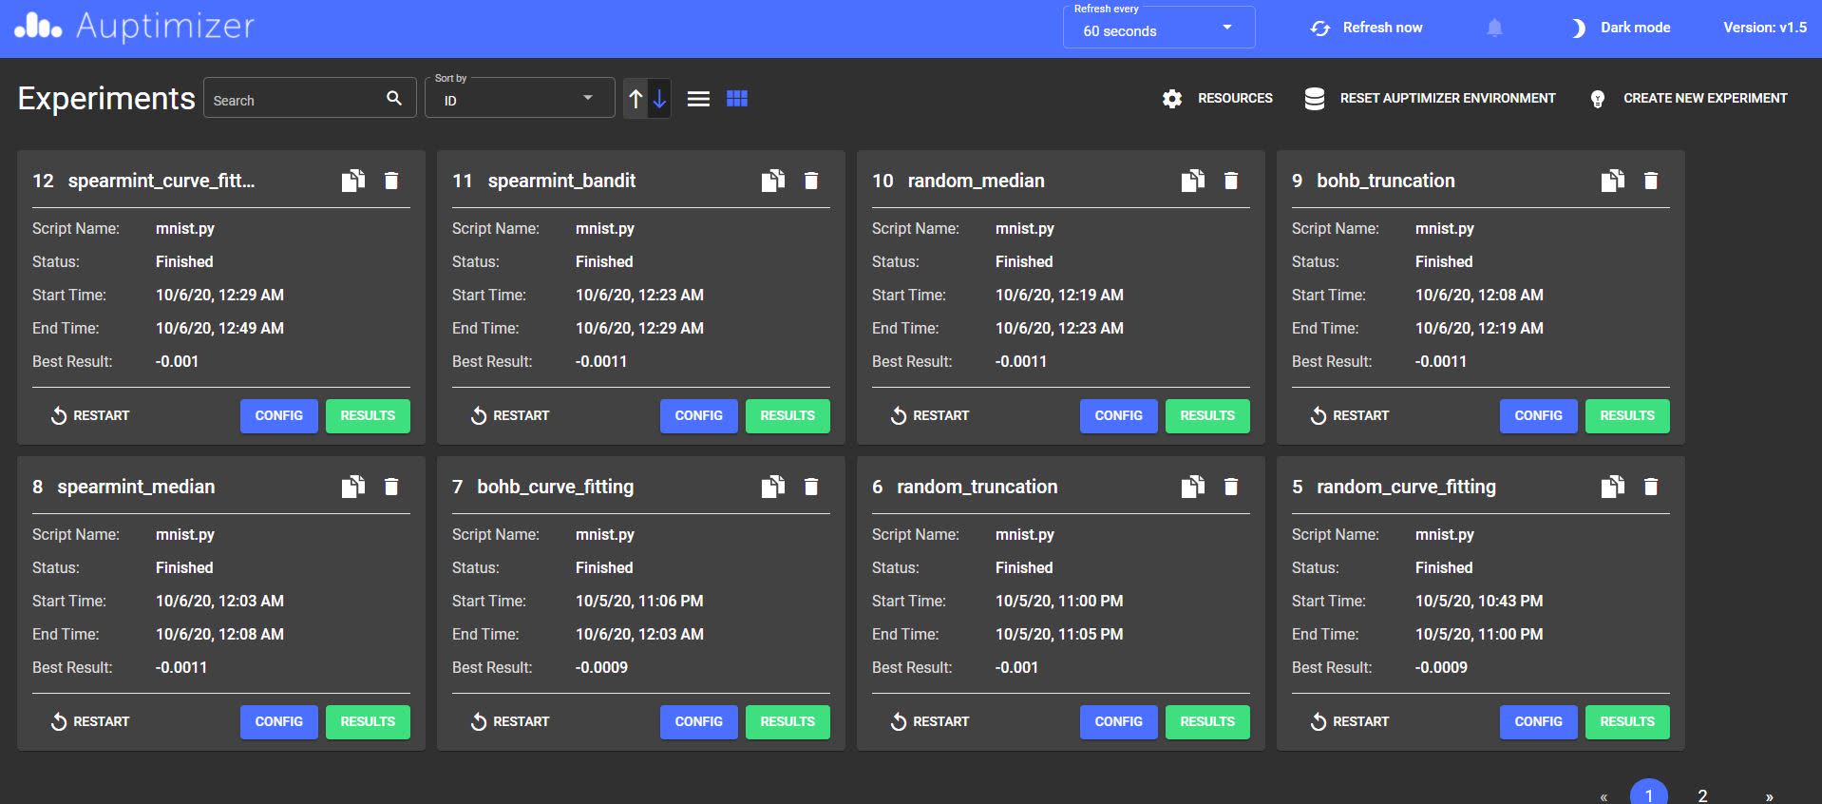Restart the random_curve_fitting experiment

1349,721
